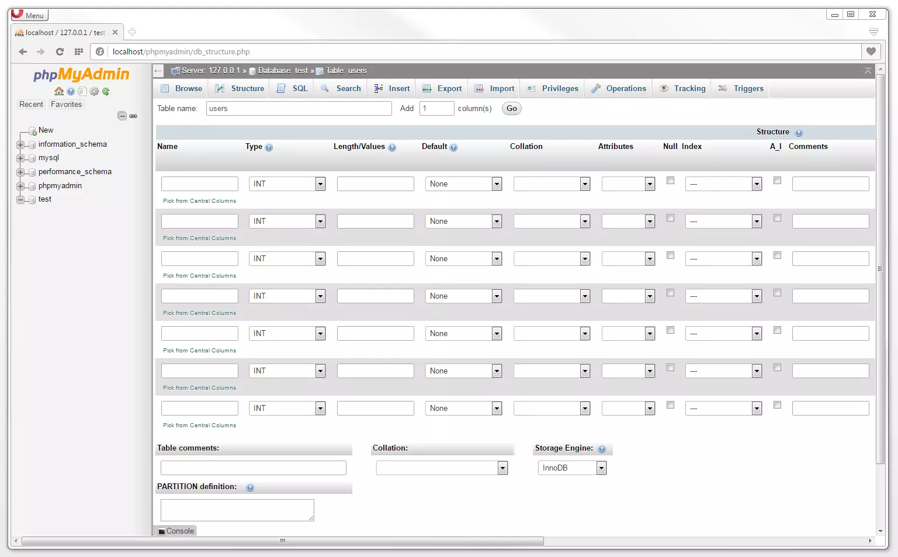
Task: Open help icon next to Default header
Action: (453, 147)
